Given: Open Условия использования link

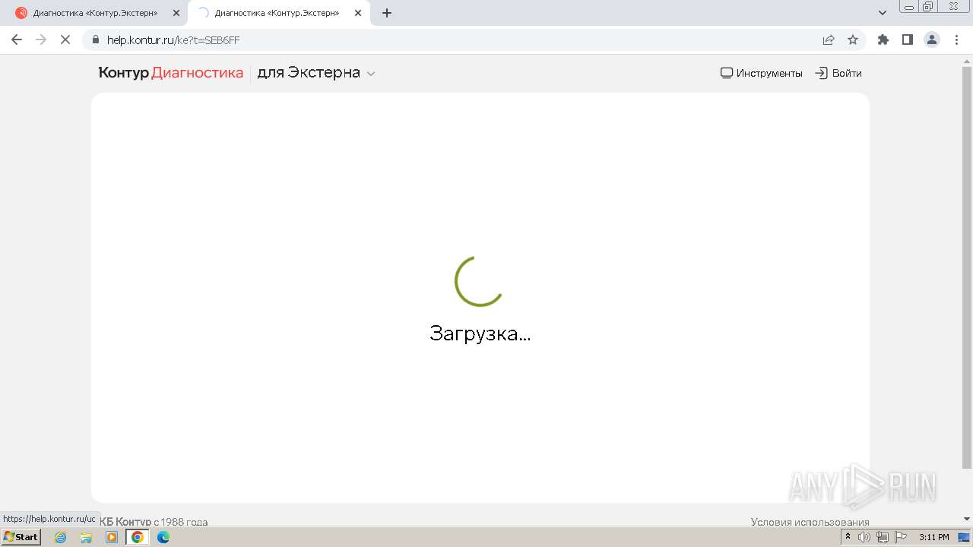Looking at the screenshot, I should [810, 522].
